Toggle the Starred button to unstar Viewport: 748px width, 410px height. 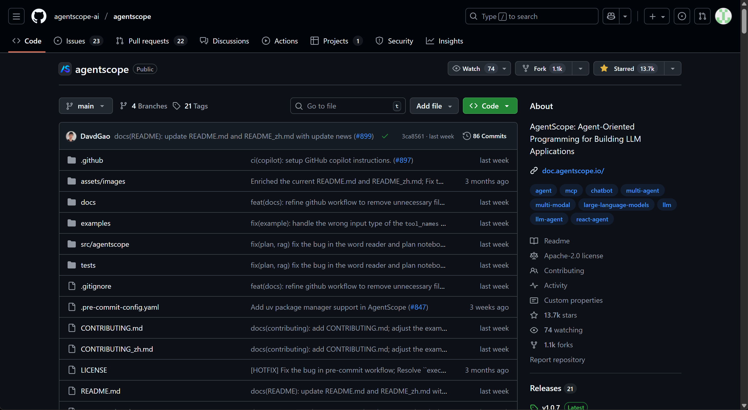[629, 69]
